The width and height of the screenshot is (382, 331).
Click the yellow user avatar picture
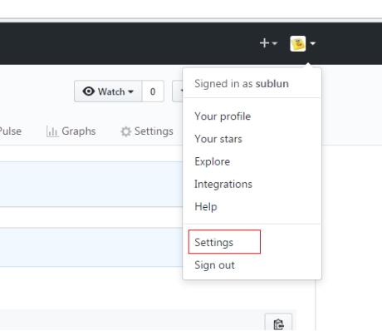(298, 43)
